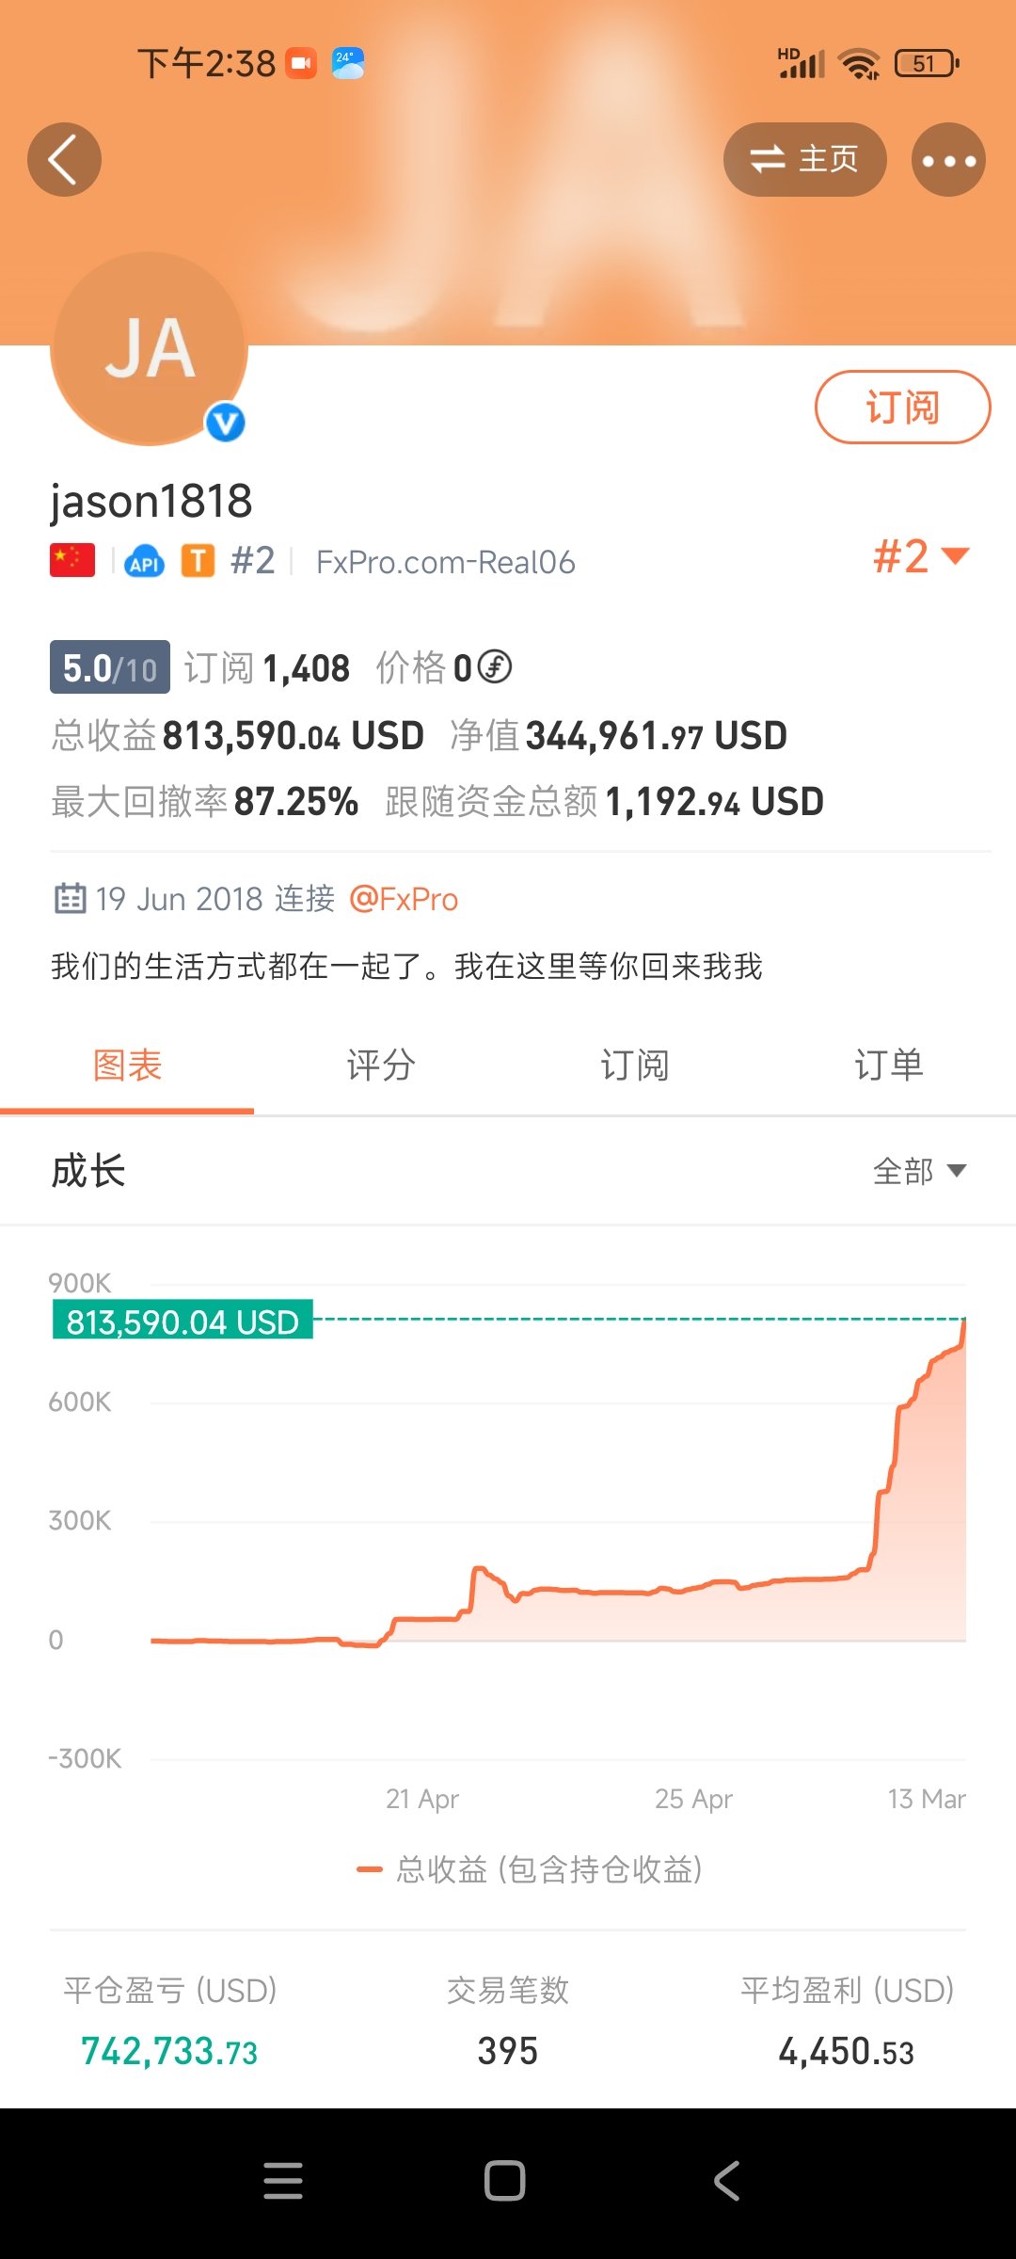
Task: Switch to the 订单 tab
Action: (x=888, y=1065)
